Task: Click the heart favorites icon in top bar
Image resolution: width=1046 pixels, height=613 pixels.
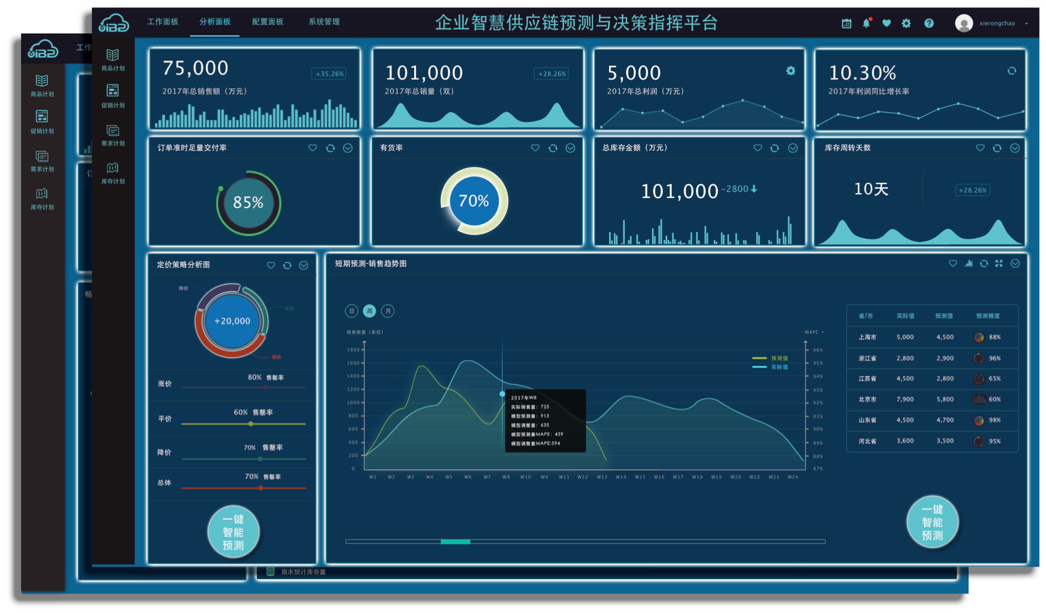Action: 886,23
